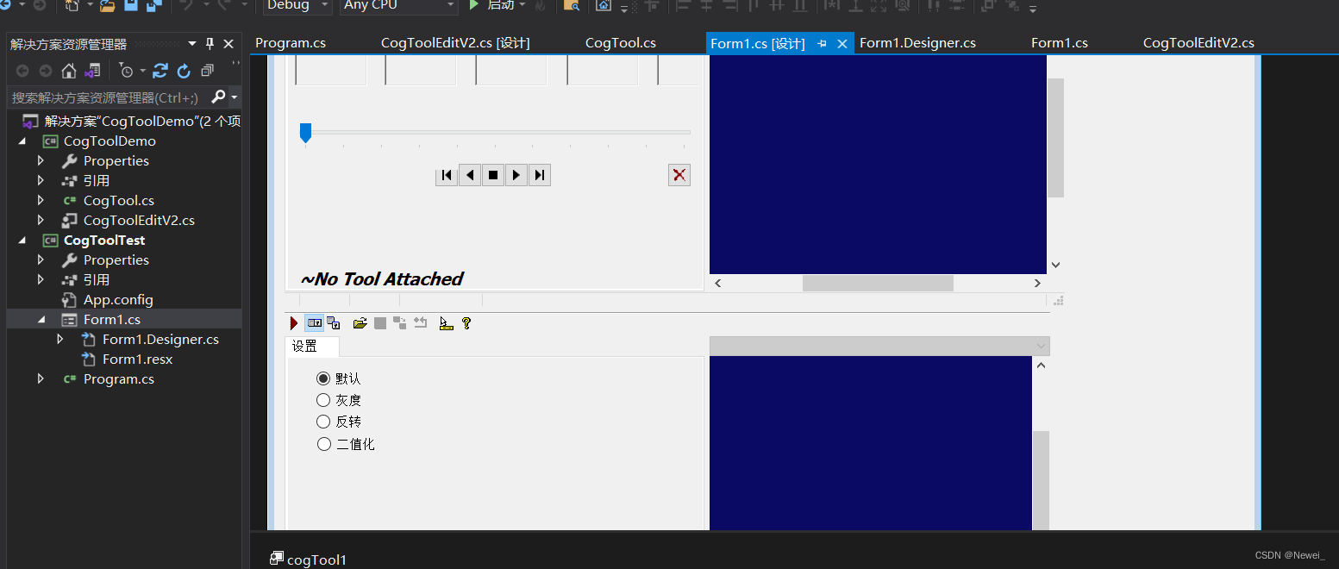
Task: Click the red X button beside playback controls
Action: [x=679, y=175]
